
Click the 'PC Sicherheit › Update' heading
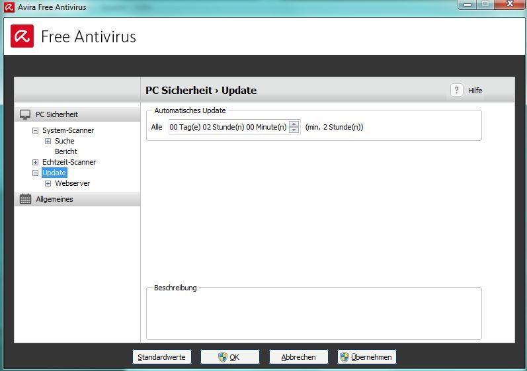point(201,91)
